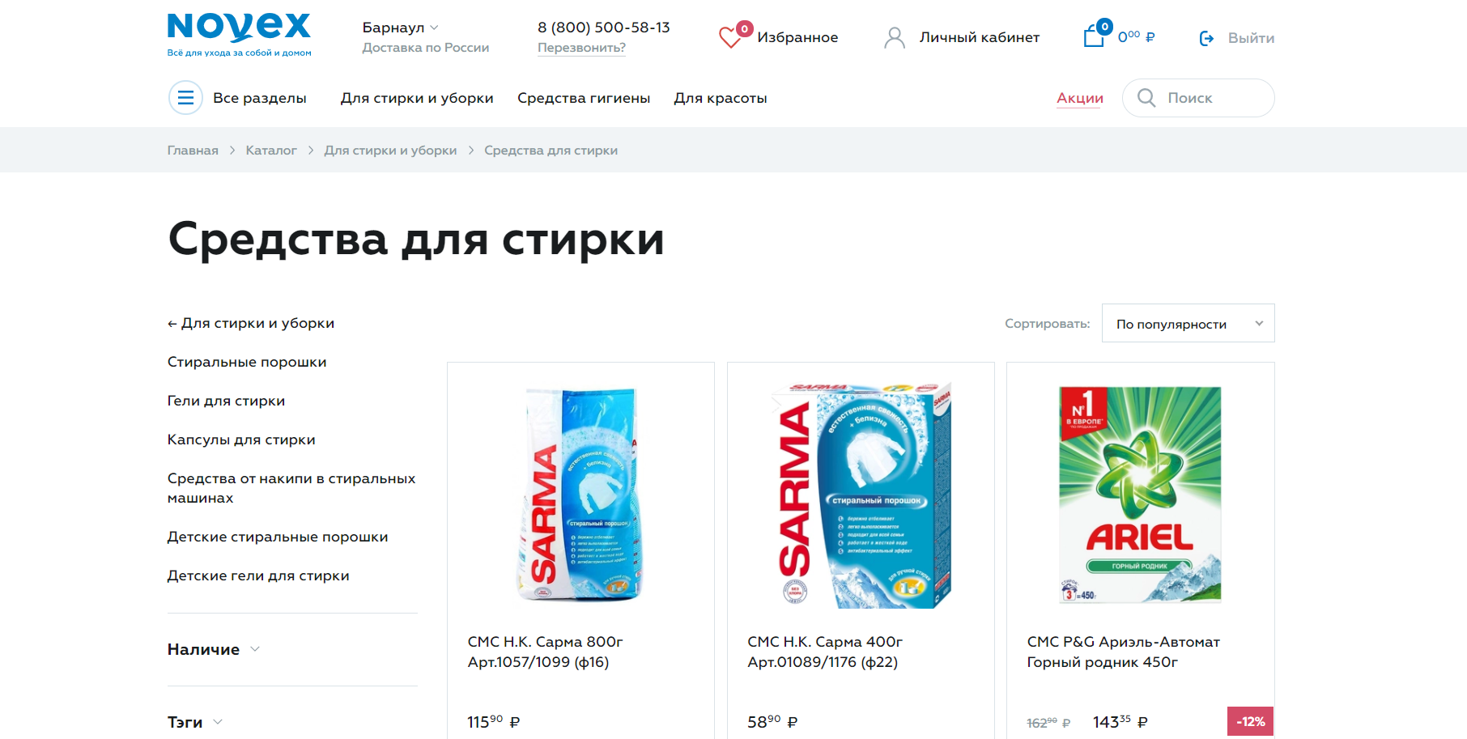This screenshot has width=1467, height=739.
Task: Click the Перезвонить? callback link
Action: (581, 48)
